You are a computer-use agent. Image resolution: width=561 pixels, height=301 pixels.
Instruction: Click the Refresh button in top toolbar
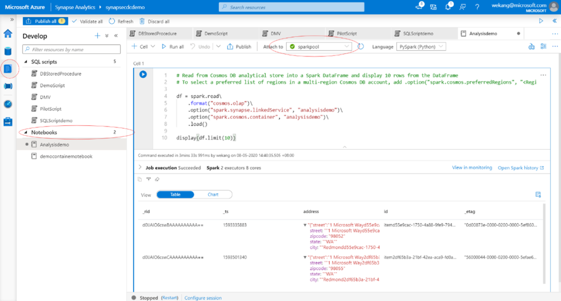[121, 21]
